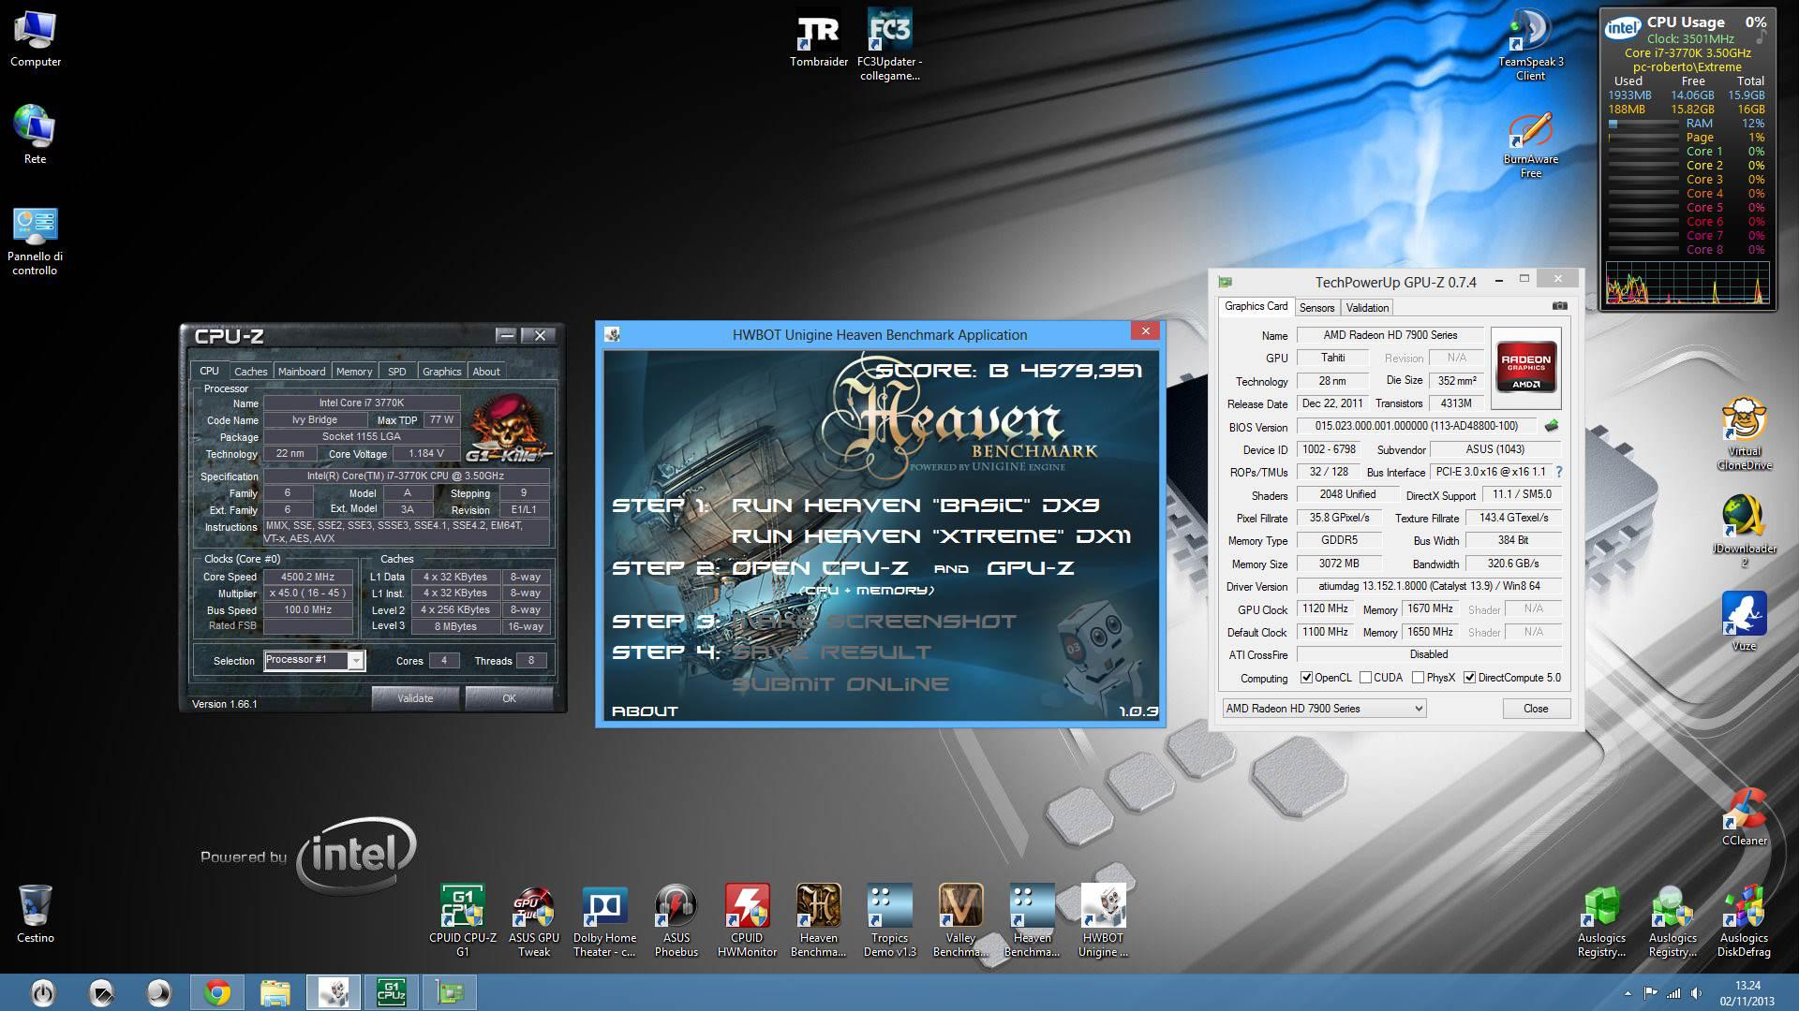The width and height of the screenshot is (1799, 1011).
Task: Open Virtual CloneDrive desktop icon
Action: point(1744,434)
